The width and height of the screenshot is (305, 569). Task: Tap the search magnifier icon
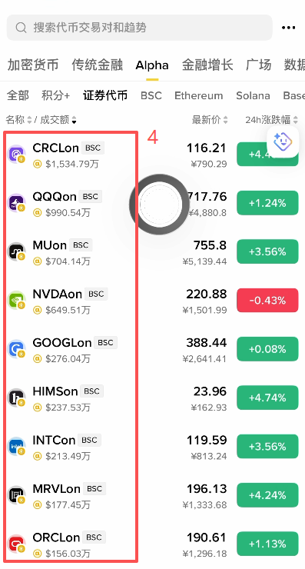[x=21, y=28]
